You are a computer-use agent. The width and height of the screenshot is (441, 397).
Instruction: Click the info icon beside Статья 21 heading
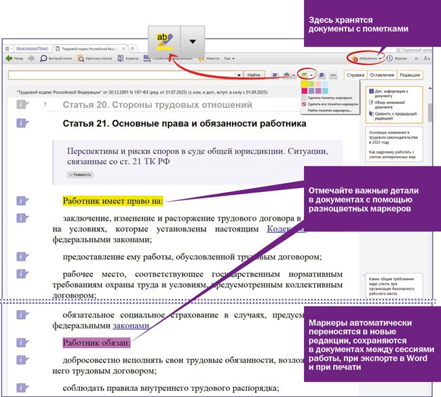coord(22,123)
